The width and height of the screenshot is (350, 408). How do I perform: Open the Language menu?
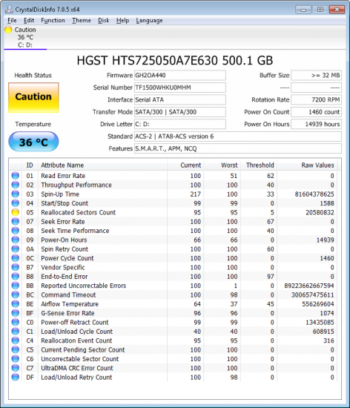point(149,20)
